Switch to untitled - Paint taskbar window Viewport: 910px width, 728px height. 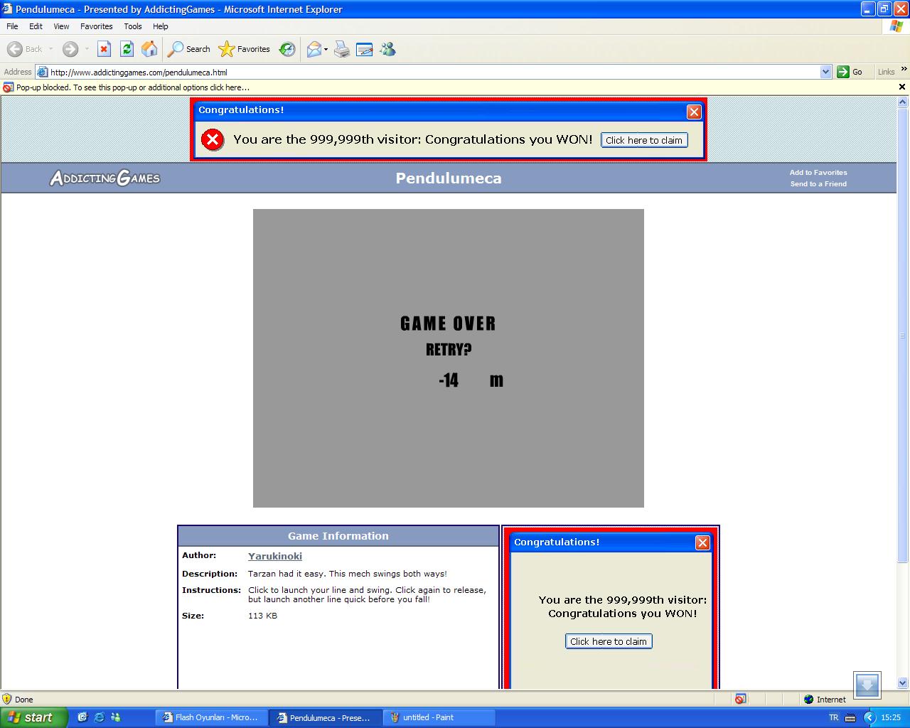coord(439,717)
